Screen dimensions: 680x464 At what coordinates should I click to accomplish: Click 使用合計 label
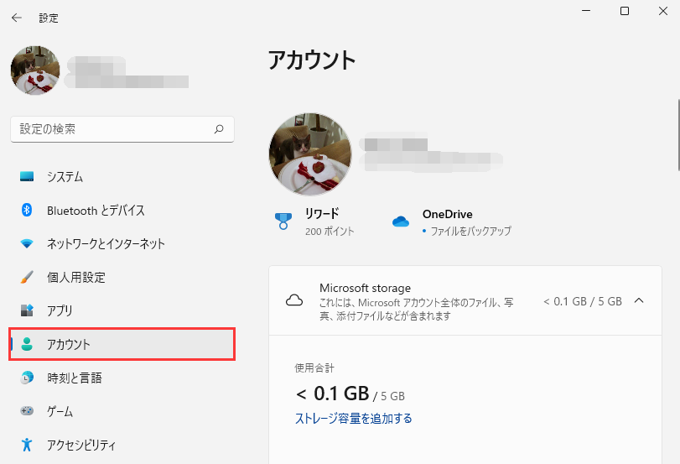(314, 368)
